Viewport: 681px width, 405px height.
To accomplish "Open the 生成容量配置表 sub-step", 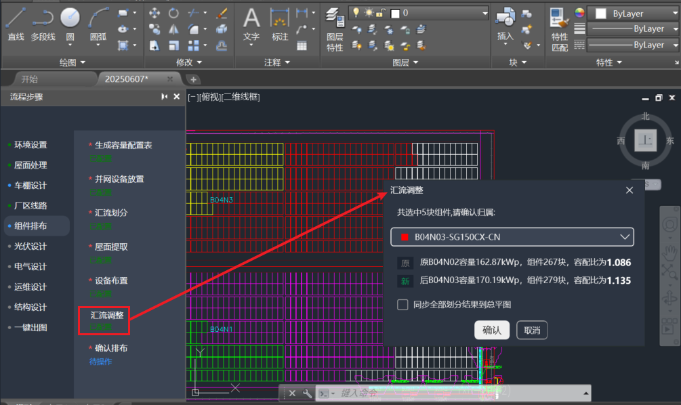I will click(x=123, y=145).
